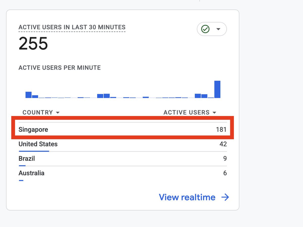Click the 42 active users value
The image size is (303, 227).
tap(223, 144)
